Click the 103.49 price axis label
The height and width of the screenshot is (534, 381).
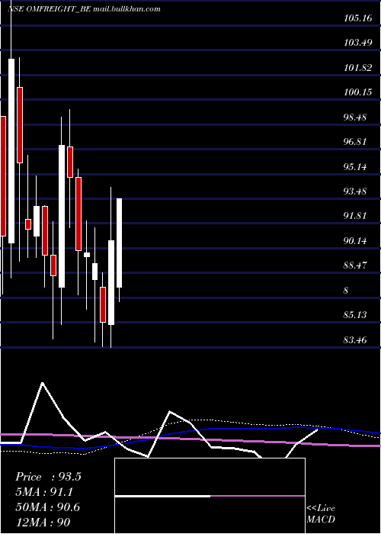(x=357, y=43)
